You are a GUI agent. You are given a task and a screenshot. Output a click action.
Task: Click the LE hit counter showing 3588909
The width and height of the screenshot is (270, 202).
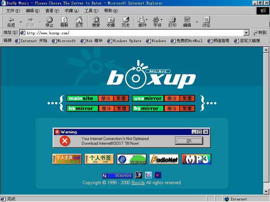117,175
